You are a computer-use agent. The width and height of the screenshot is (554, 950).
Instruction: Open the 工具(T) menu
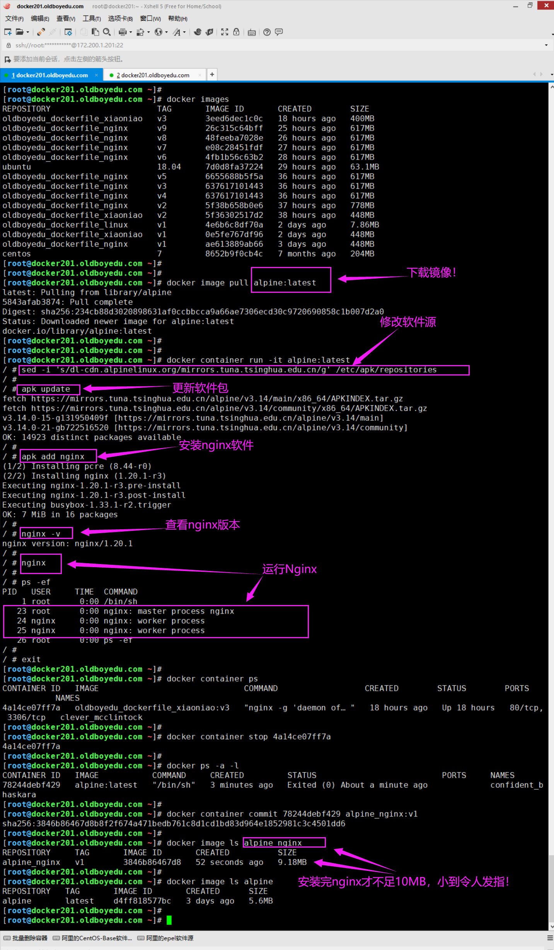click(92, 19)
